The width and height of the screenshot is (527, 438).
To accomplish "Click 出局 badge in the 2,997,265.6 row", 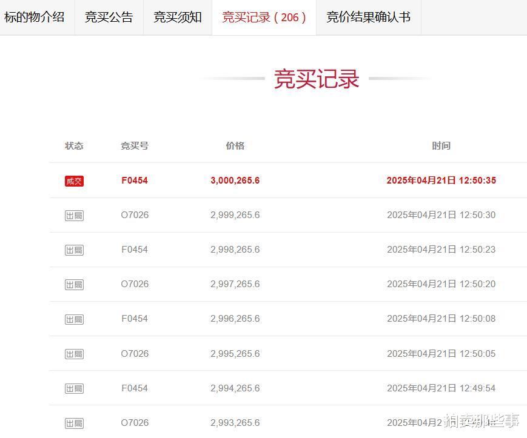I will pyautogui.click(x=74, y=285).
